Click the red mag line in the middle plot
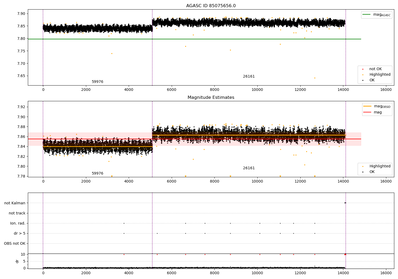This screenshot has height=279, width=398. pos(194,139)
